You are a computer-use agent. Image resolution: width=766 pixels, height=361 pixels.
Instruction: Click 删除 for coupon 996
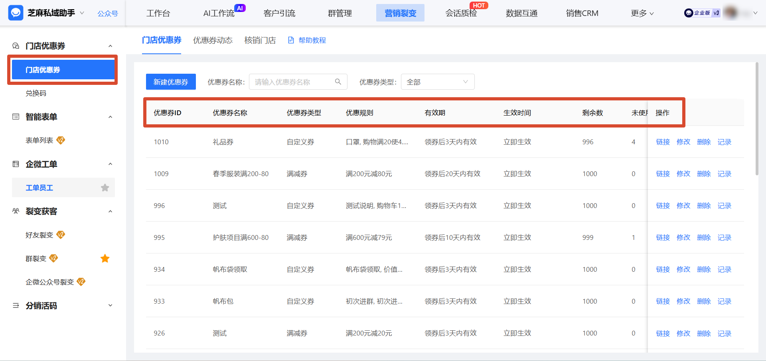704,206
